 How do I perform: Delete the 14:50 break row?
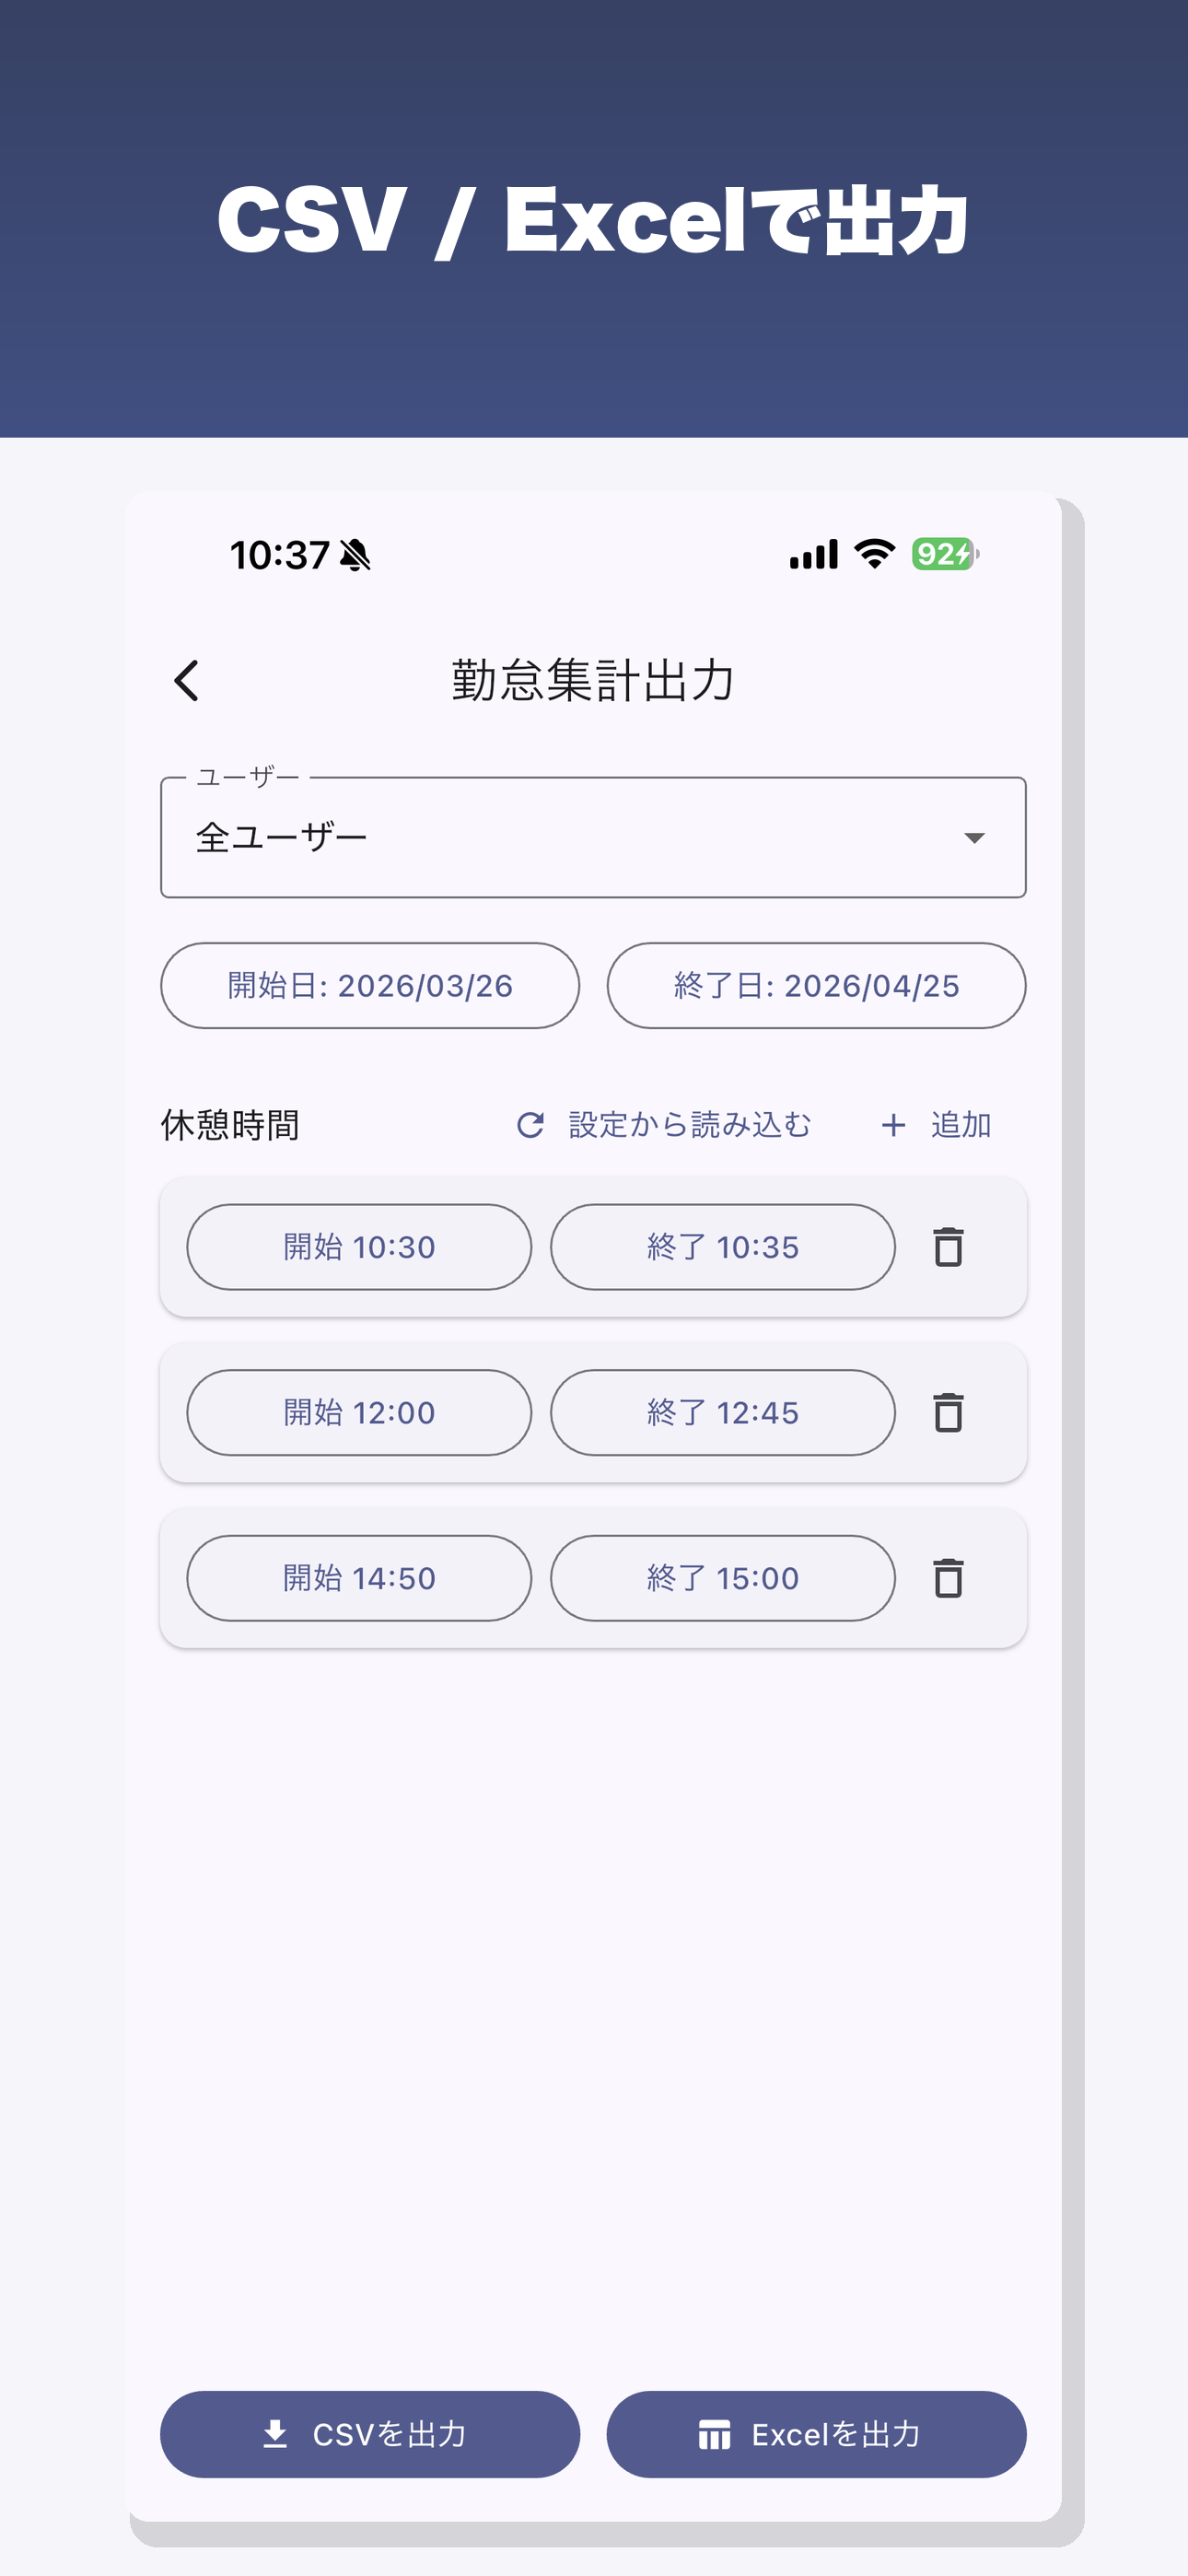point(948,1578)
